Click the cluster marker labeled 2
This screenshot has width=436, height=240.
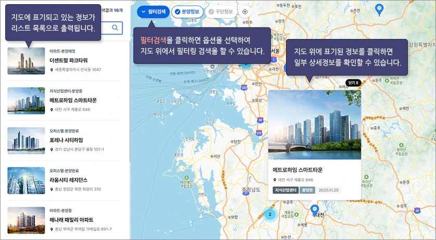tap(270, 214)
